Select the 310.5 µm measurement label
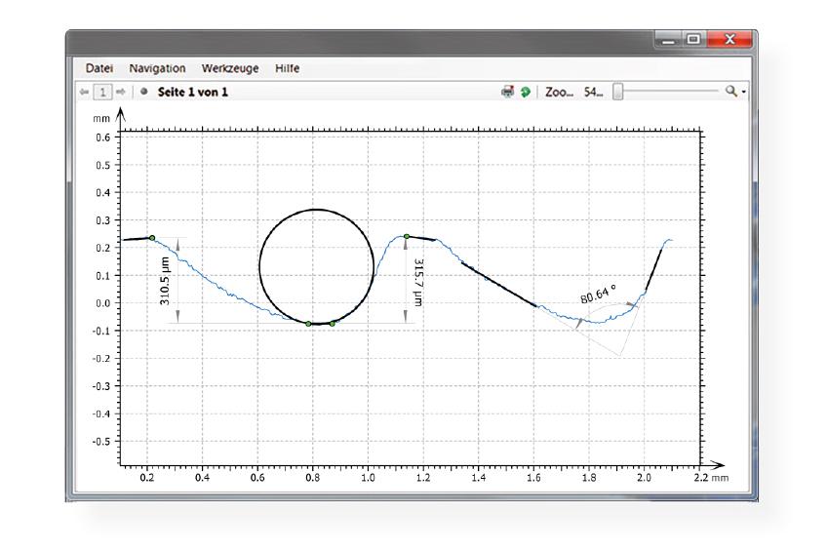The image size is (827, 551). 165,281
